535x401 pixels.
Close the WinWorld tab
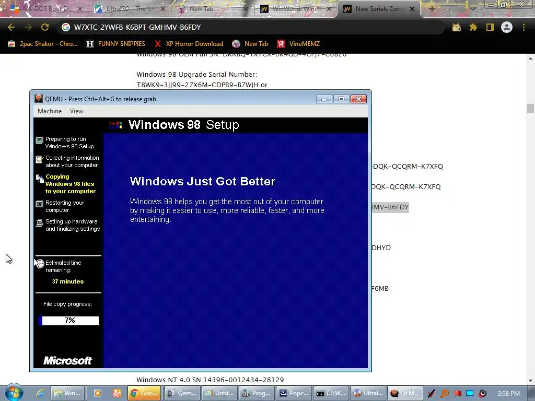[x=329, y=9]
